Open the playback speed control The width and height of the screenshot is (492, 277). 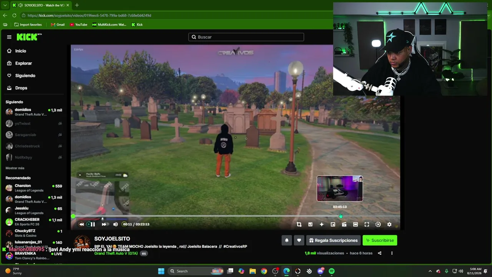(x=378, y=224)
